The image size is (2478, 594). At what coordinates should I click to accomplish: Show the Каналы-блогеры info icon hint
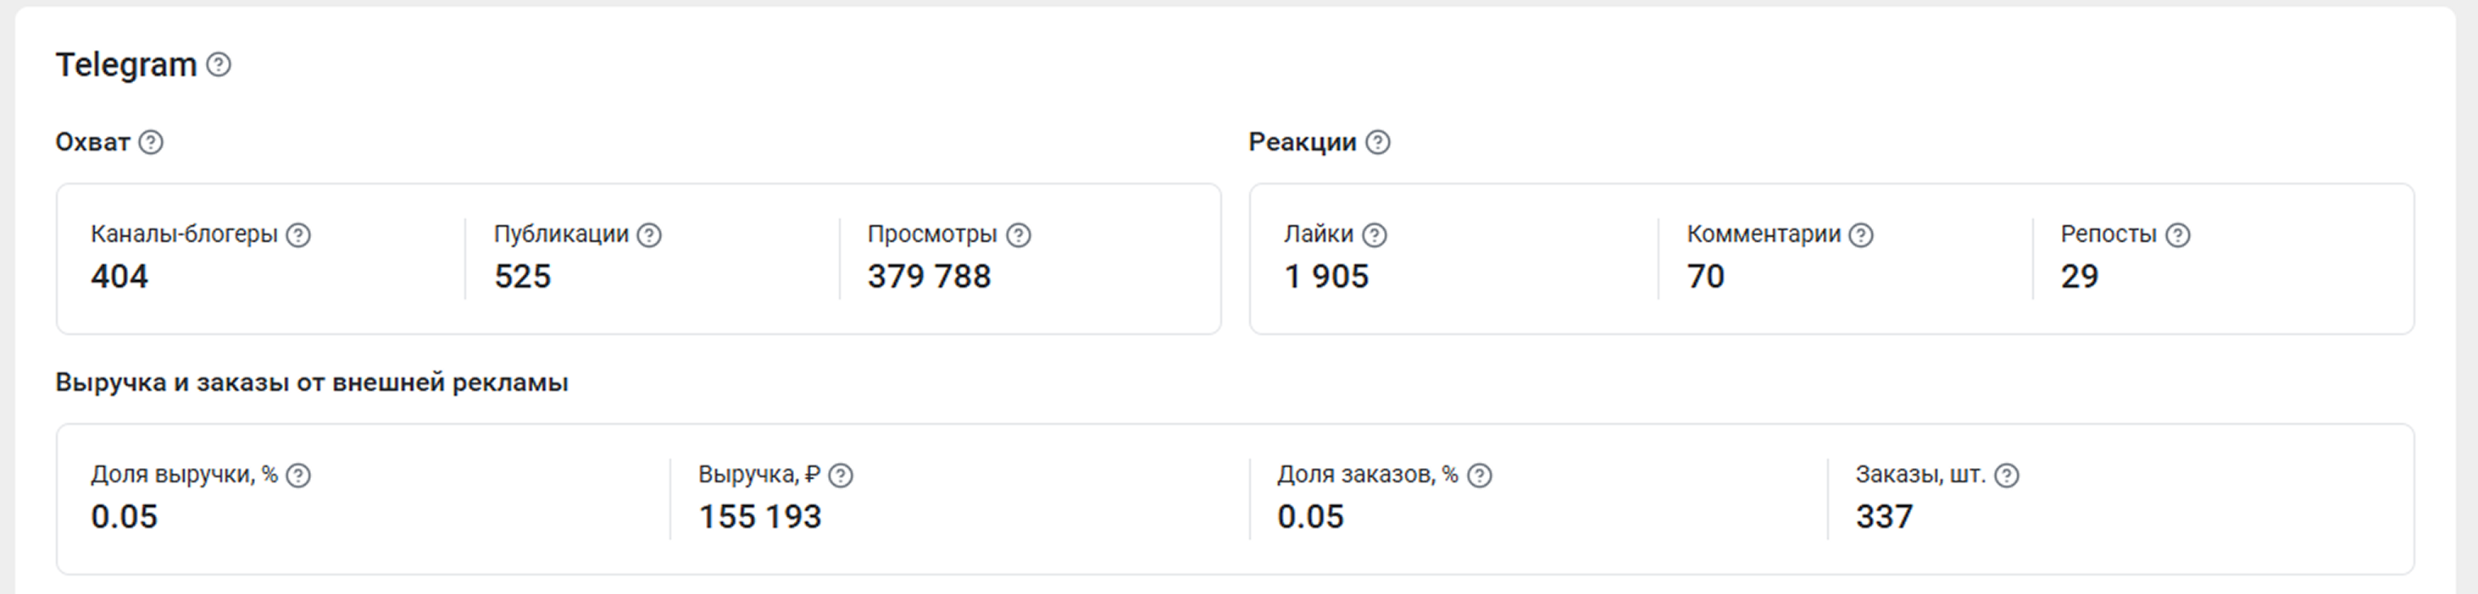[299, 234]
